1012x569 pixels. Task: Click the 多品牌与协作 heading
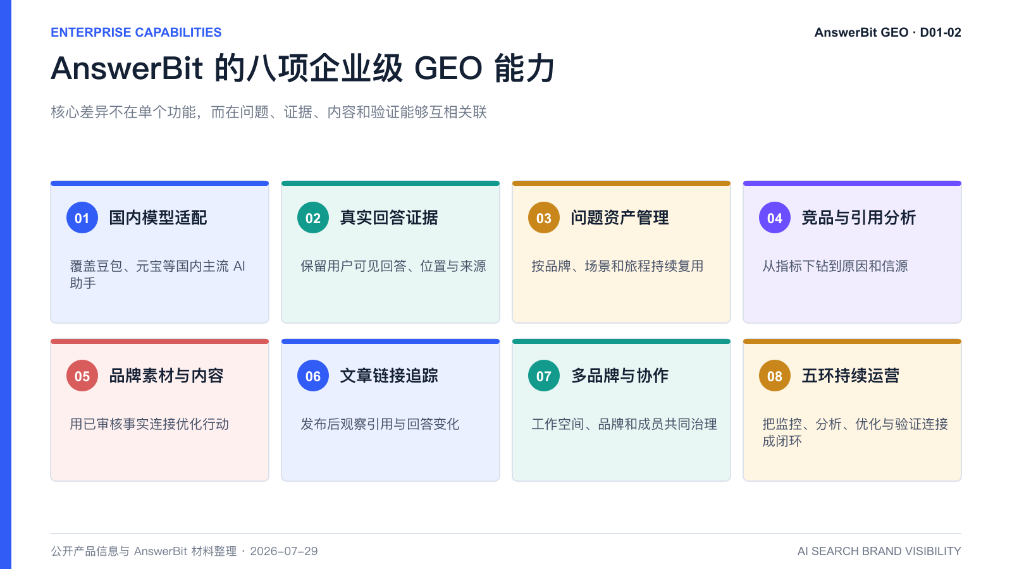point(620,376)
